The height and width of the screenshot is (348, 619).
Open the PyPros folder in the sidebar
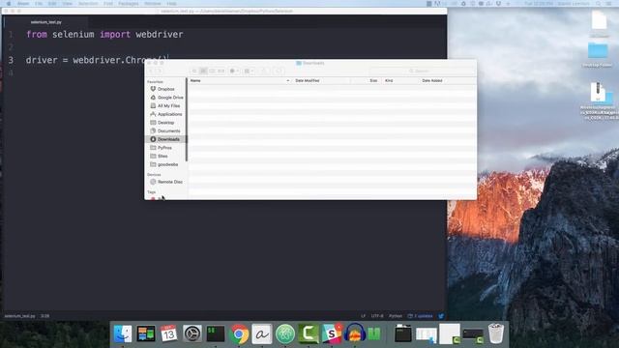coord(165,148)
